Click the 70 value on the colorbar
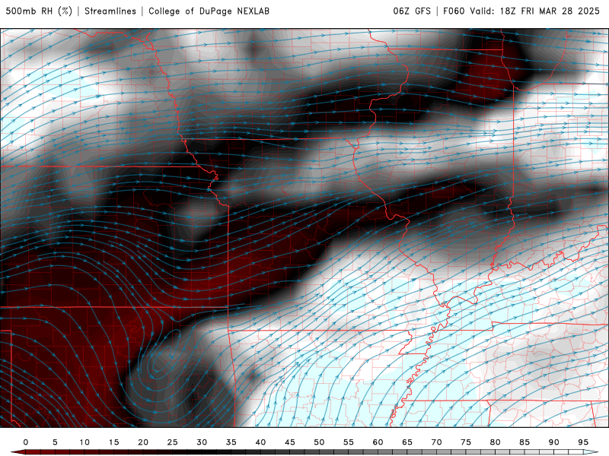This screenshot has width=609, height=456. click(x=436, y=442)
